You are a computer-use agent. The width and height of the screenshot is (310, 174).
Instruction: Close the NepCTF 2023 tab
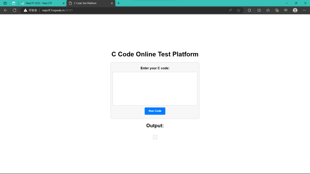tap(64, 3)
